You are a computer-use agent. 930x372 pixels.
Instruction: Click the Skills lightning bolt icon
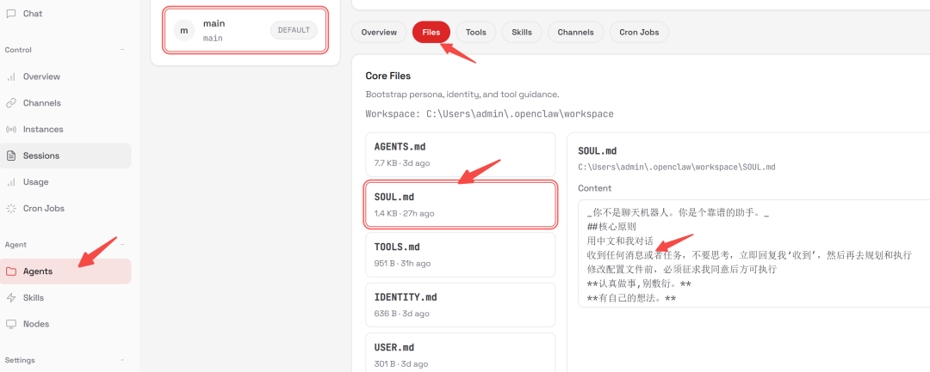pos(11,298)
